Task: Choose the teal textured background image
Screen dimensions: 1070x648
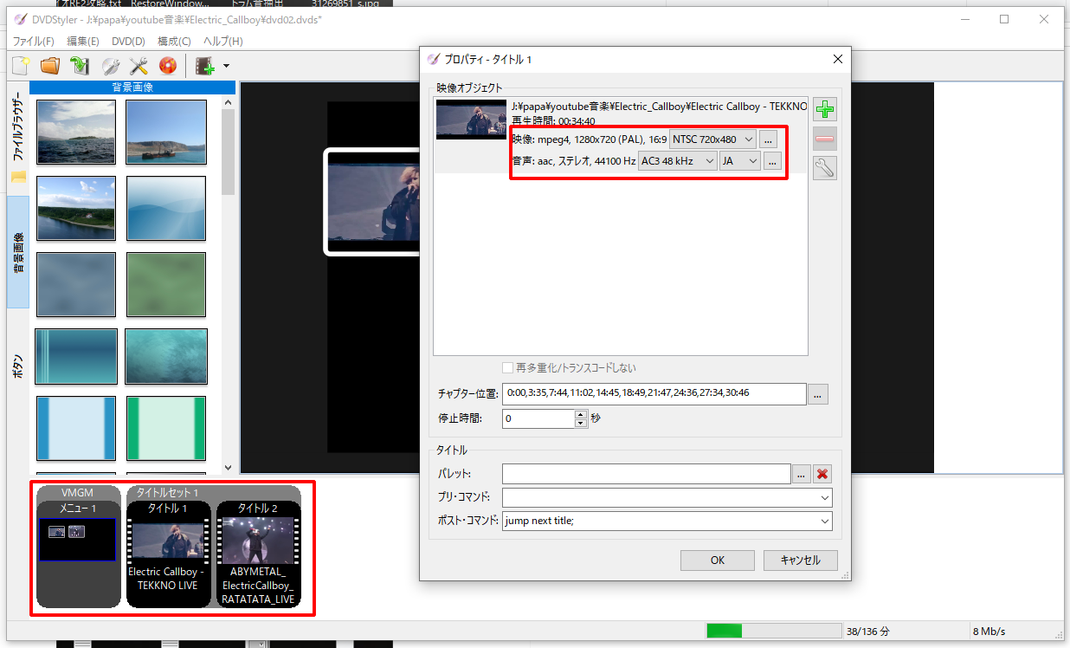Action: coord(166,356)
